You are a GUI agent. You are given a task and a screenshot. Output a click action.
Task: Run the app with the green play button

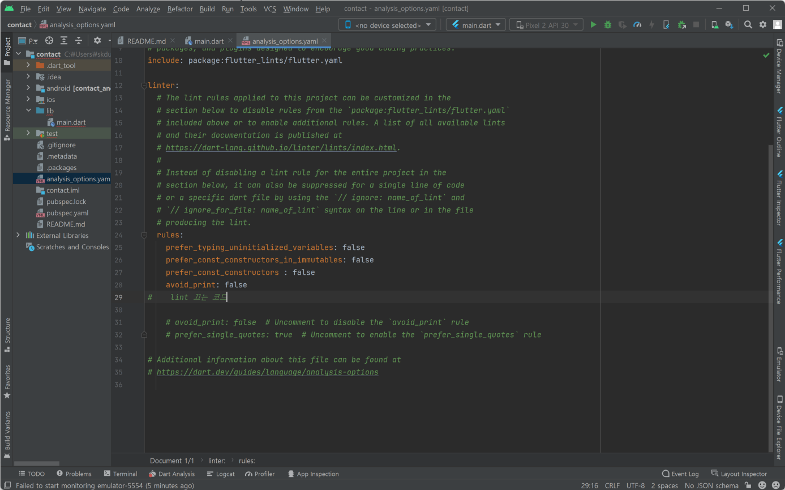click(x=593, y=25)
